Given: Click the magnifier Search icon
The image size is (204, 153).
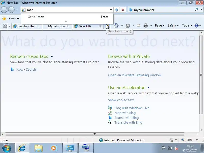Looking at the screenshot, I should click(x=196, y=9).
